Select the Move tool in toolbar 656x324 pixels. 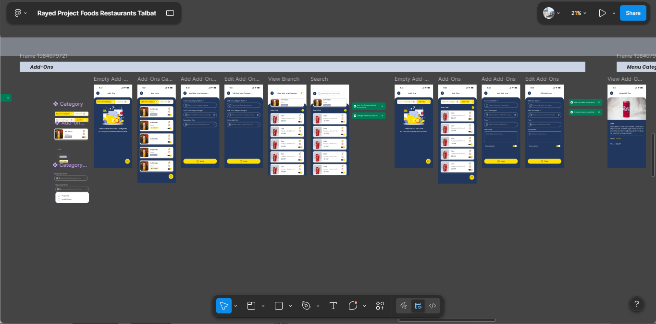tap(224, 306)
